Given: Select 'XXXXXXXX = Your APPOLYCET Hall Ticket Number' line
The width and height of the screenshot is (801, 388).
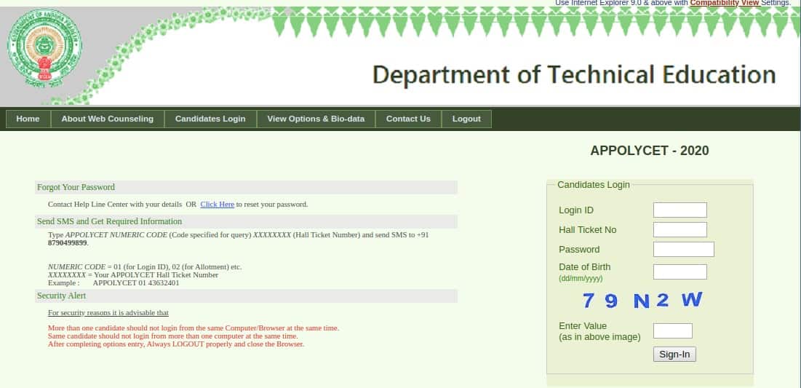Looking at the screenshot, I should pyautogui.click(x=133, y=275).
